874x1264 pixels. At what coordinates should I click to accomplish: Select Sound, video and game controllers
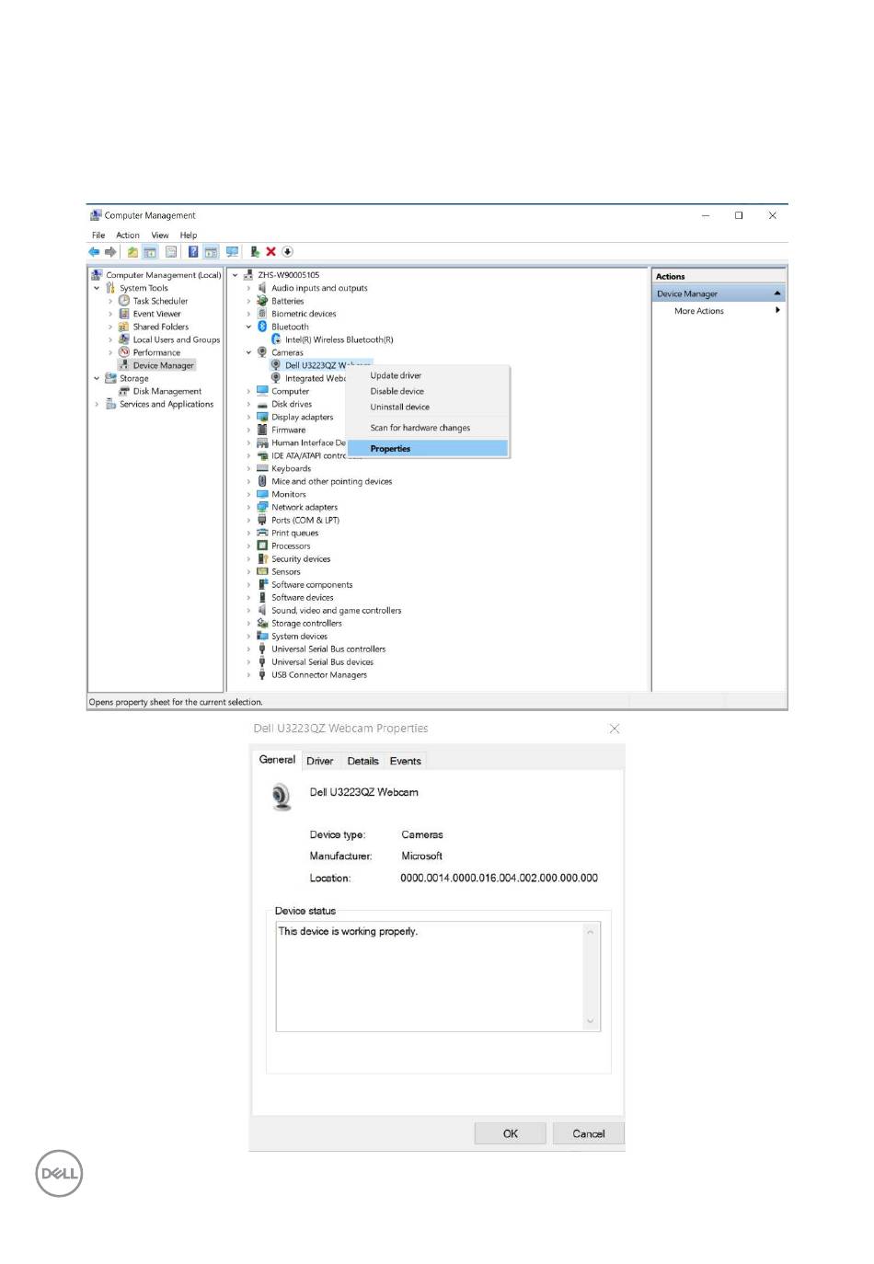[x=337, y=610]
